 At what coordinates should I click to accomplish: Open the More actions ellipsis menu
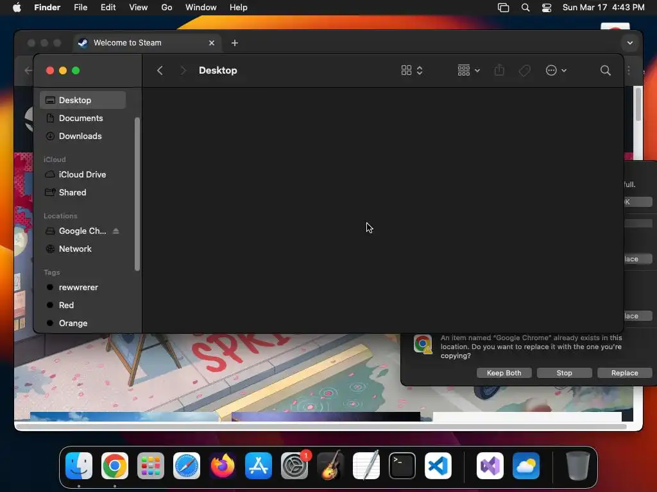click(x=556, y=70)
